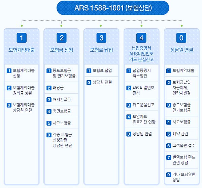
Task: Select the 고객불편 접수 text
Action: pos(184,145)
